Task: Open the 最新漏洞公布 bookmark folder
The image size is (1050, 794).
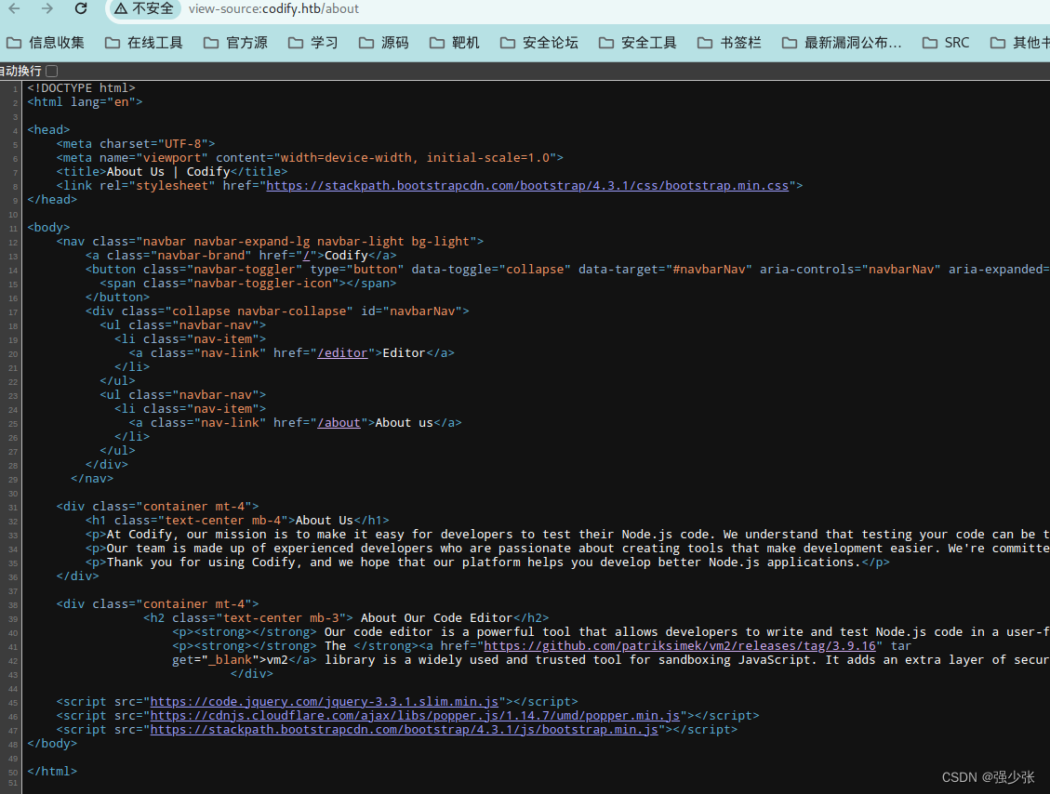Action: [x=842, y=43]
